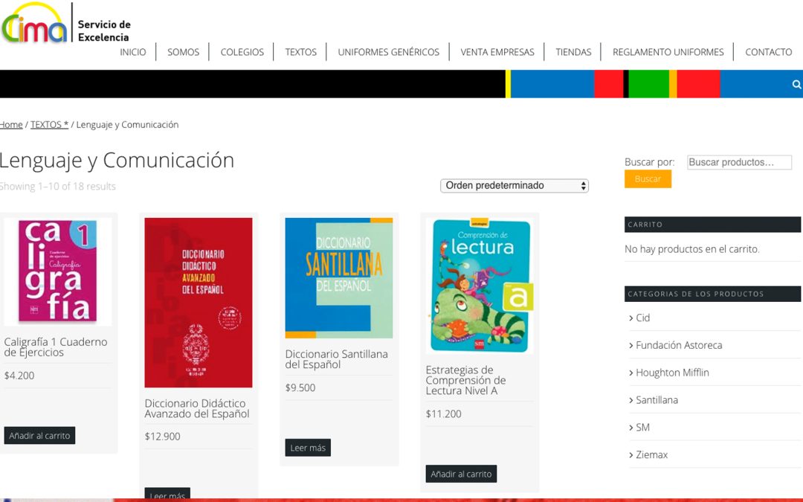Open CONTACTO page
This screenshot has width=803, height=502.
tap(768, 52)
